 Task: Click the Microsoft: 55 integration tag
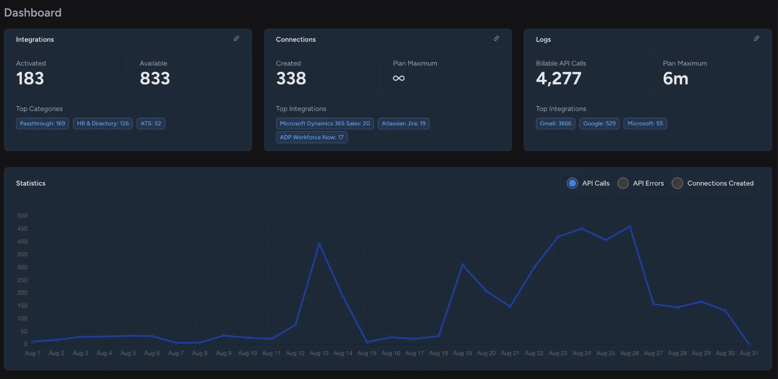[645, 123]
